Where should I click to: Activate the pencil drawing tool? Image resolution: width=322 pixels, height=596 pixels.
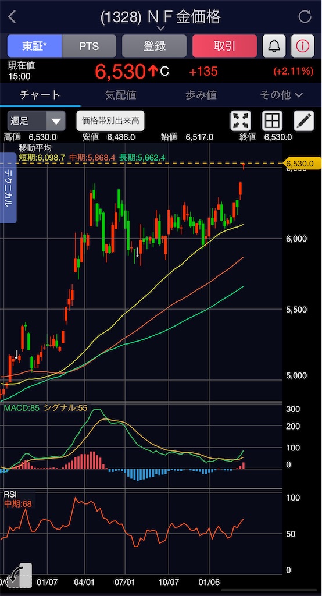304,121
